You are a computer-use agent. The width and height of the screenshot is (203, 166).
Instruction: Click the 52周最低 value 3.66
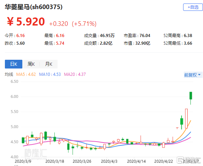188,43
